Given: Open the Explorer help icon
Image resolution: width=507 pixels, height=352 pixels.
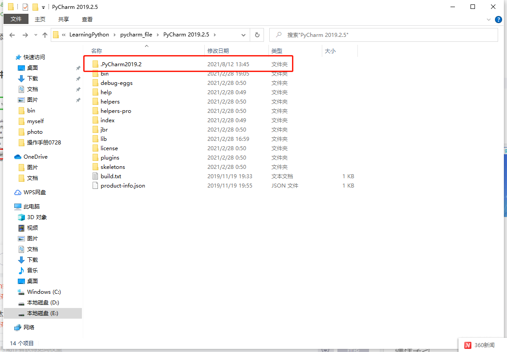Looking at the screenshot, I should click(x=498, y=20).
